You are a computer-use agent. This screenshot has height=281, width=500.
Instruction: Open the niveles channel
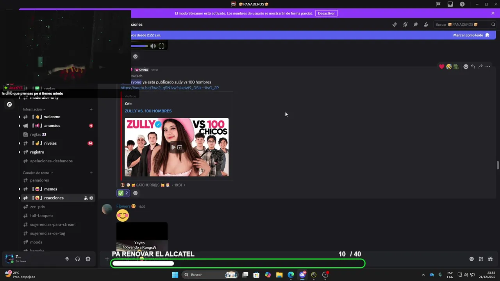coord(58,143)
